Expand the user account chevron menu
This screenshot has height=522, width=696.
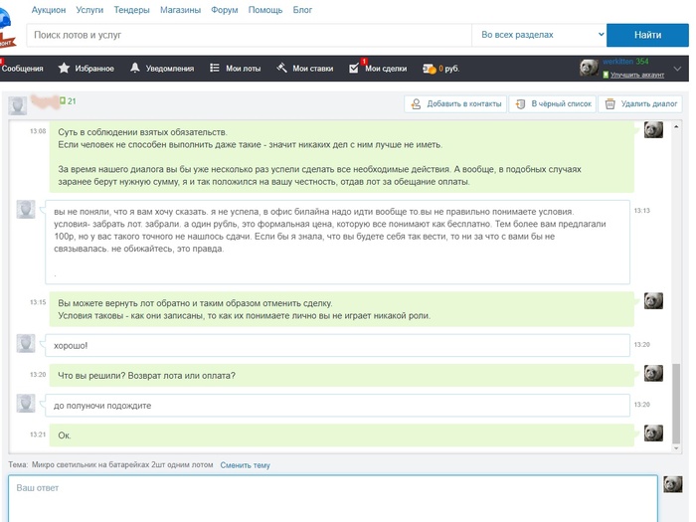pyautogui.click(x=677, y=69)
